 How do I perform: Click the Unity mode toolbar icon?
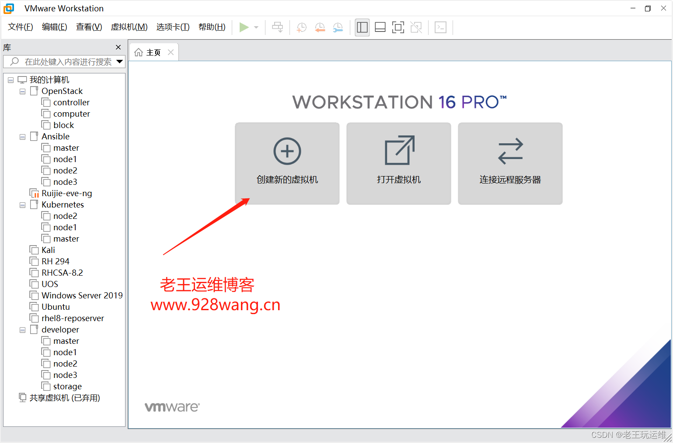click(416, 28)
